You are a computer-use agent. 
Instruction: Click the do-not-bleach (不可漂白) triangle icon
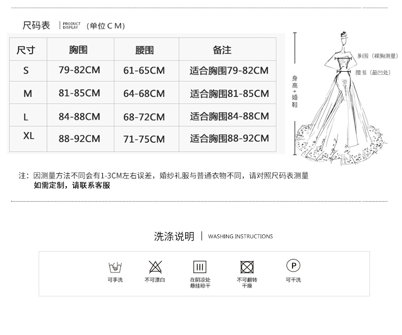[155, 267]
